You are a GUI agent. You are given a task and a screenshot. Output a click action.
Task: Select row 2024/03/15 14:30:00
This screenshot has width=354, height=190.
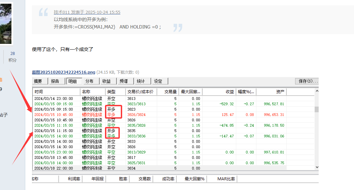coord(173,147)
